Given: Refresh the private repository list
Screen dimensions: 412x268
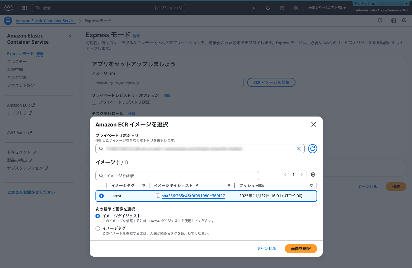Looking at the screenshot, I should click(x=313, y=148).
